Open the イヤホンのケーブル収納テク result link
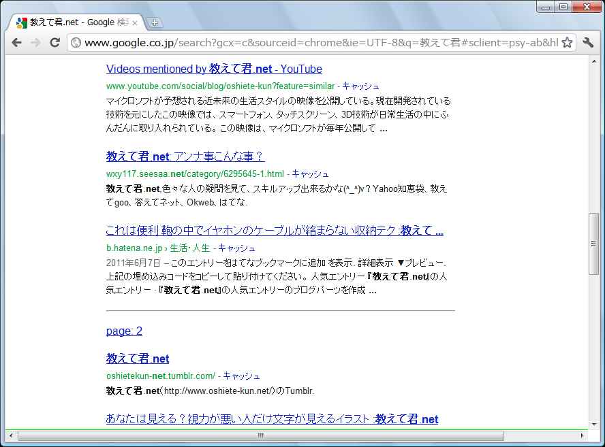The width and height of the screenshot is (605, 447). point(275,231)
